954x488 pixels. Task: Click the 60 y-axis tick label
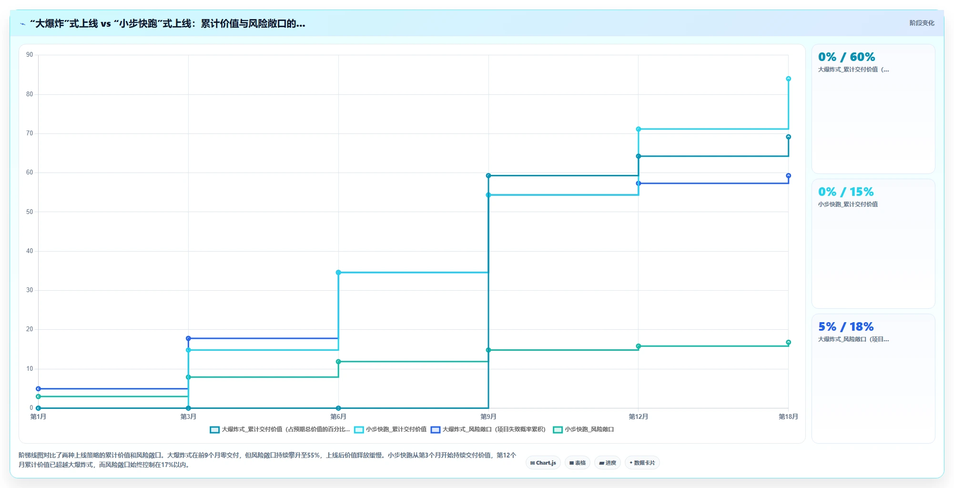coord(30,173)
